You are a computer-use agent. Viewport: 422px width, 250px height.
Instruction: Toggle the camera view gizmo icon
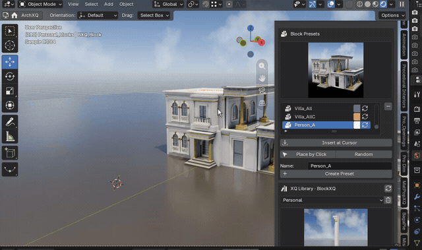click(x=262, y=90)
